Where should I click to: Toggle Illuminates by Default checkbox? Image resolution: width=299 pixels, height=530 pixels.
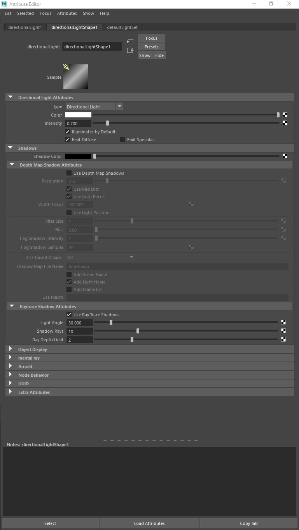pyautogui.click(x=68, y=132)
